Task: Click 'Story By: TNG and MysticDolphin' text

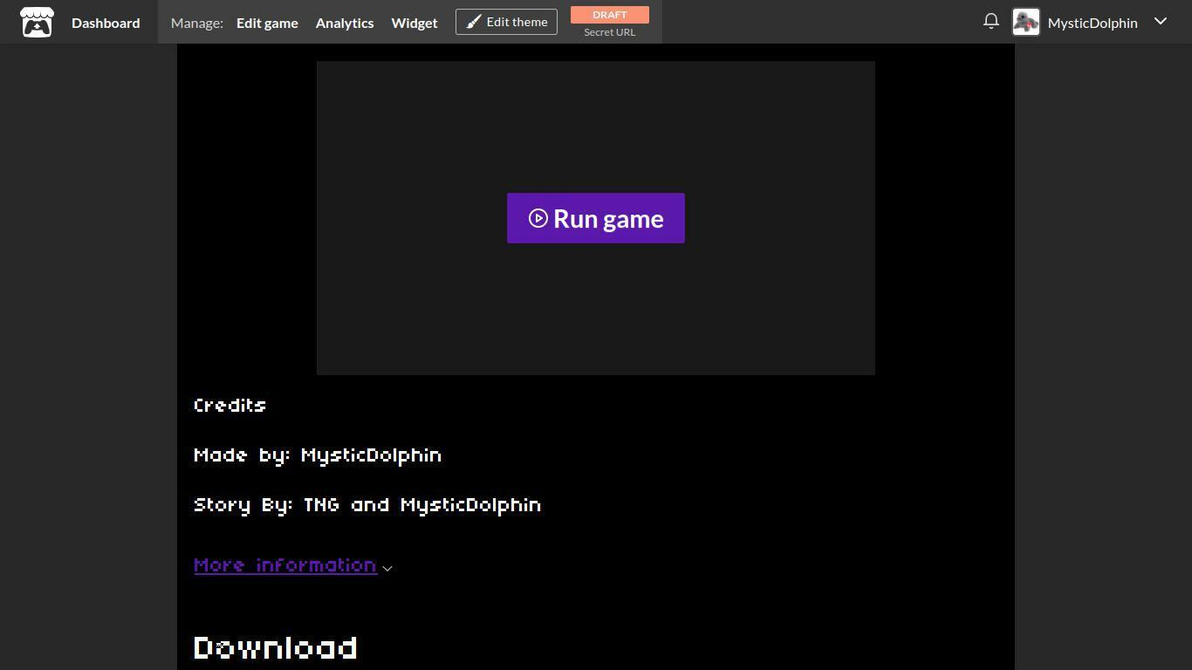Action: [x=367, y=505]
